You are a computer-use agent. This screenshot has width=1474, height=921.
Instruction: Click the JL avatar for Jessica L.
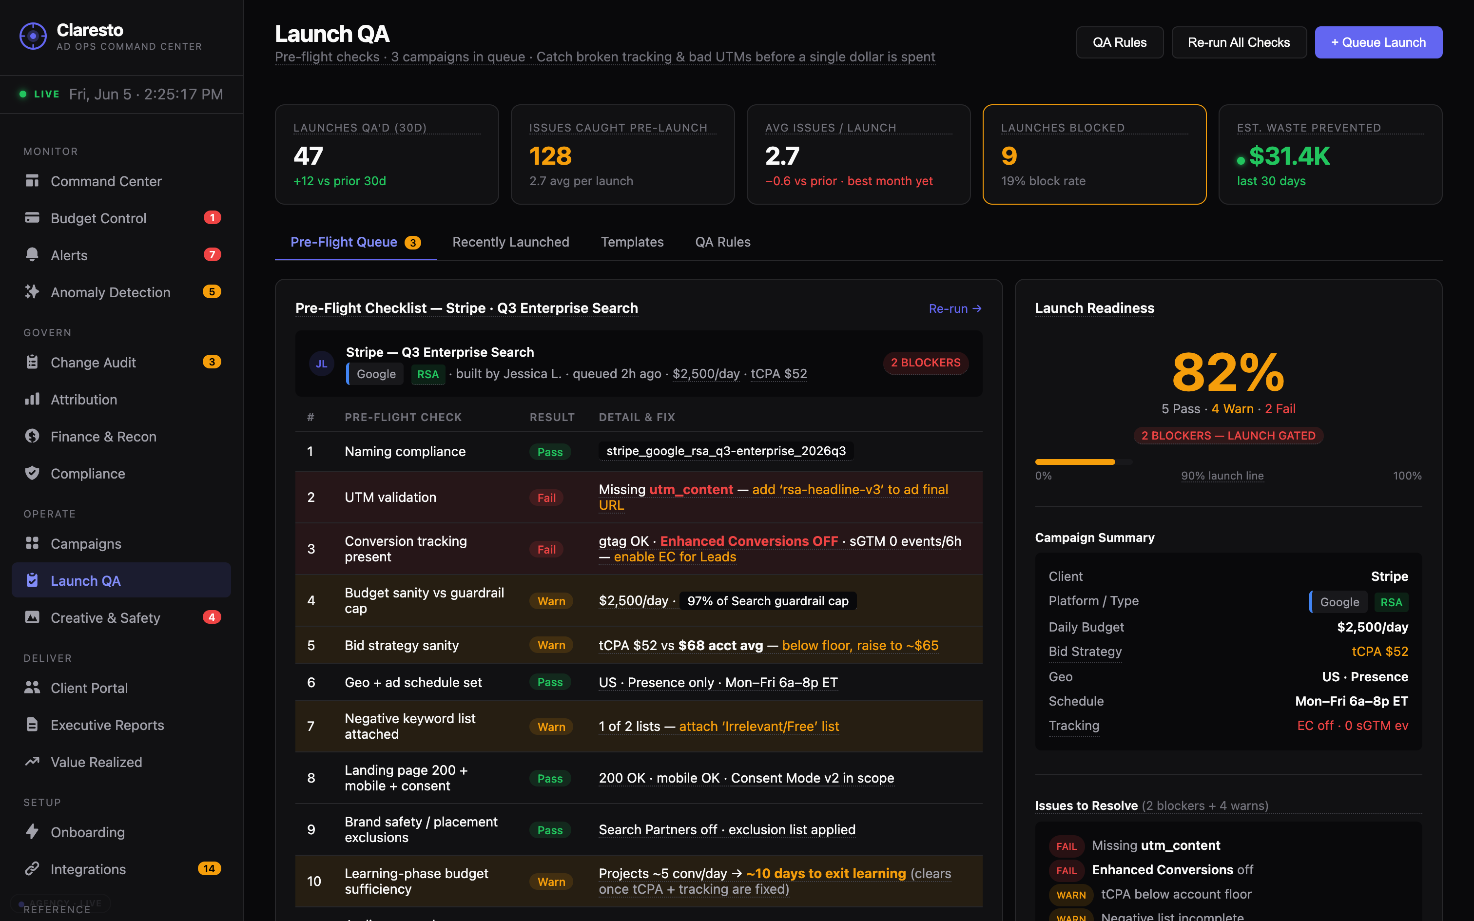(x=322, y=364)
